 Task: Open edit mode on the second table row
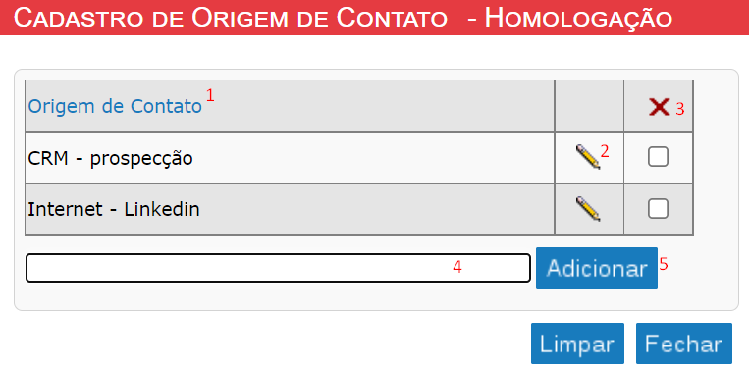(x=588, y=209)
